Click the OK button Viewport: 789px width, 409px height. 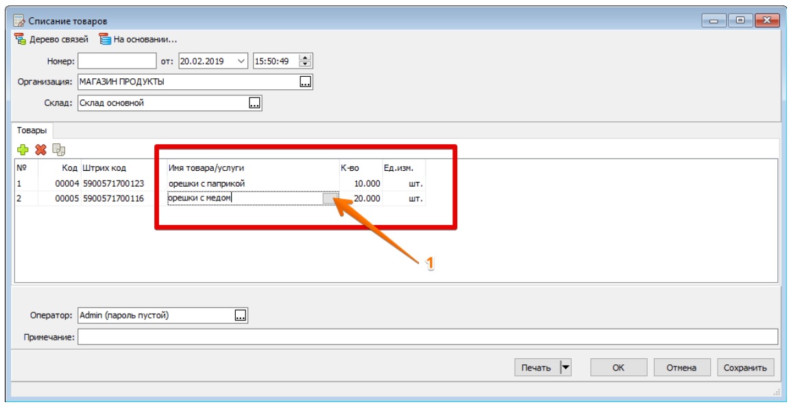(x=618, y=368)
